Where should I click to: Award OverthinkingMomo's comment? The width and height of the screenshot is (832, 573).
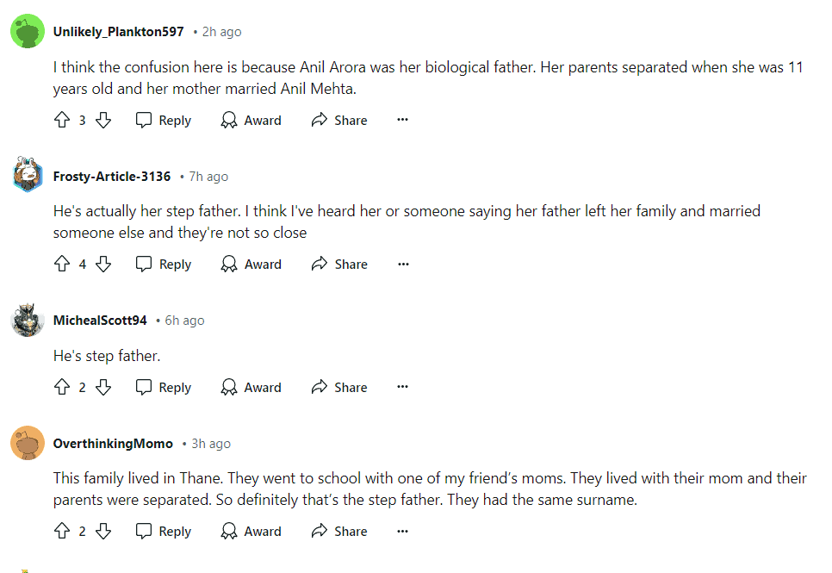251,531
